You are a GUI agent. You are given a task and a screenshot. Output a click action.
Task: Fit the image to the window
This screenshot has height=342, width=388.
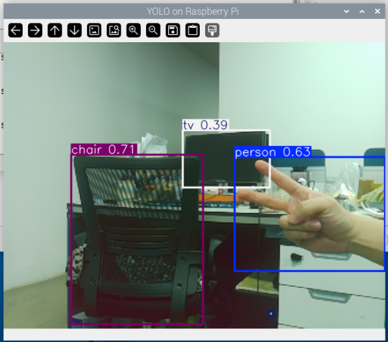coord(114,31)
